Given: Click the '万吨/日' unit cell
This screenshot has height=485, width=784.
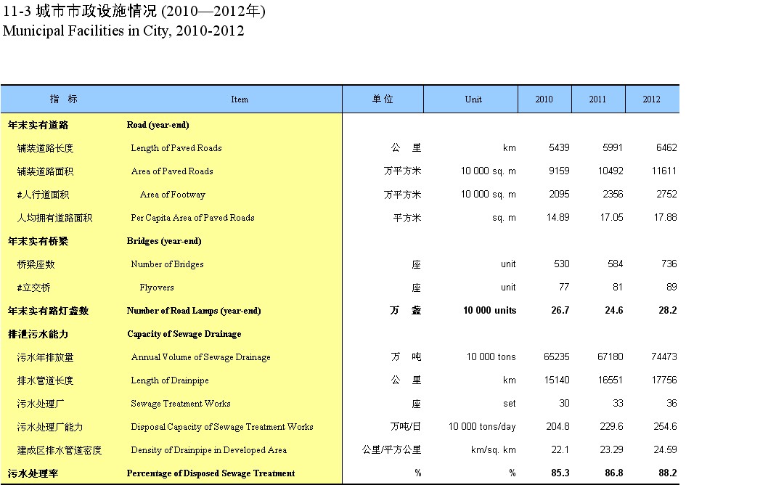Looking at the screenshot, I should click(x=406, y=426).
